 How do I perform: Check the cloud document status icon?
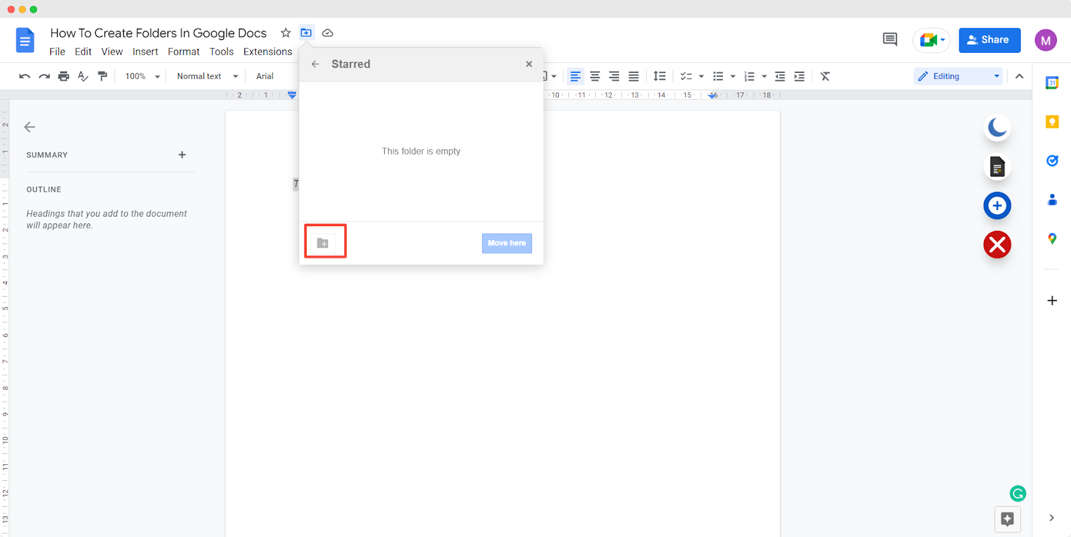pyautogui.click(x=327, y=33)
